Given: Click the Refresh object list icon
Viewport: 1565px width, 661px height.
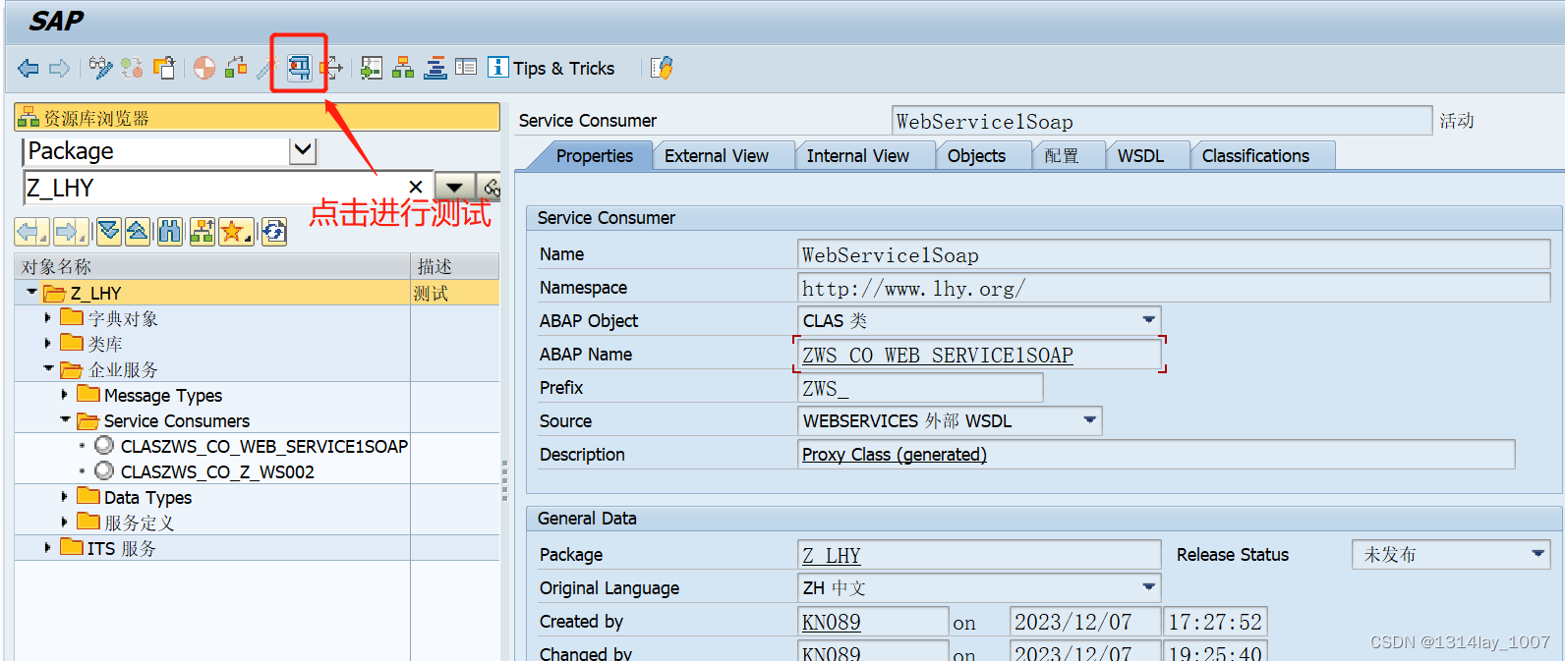Looking at the screenshot, I should 274,232.
